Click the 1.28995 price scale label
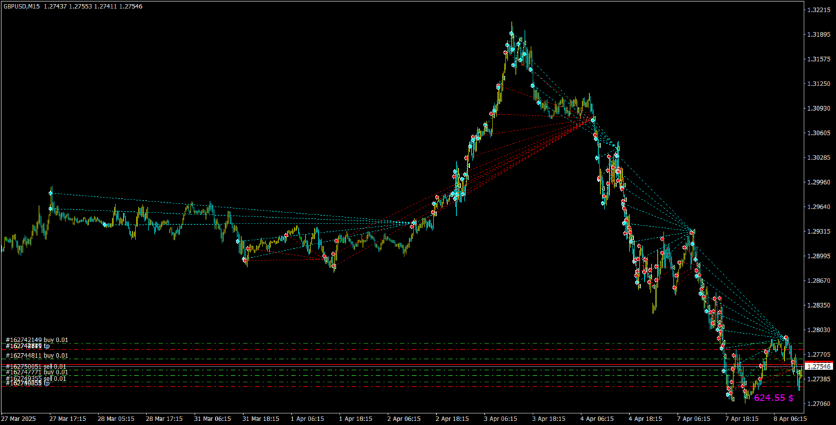This screenshot has height=425, width=836. click(x=819, y=257)
